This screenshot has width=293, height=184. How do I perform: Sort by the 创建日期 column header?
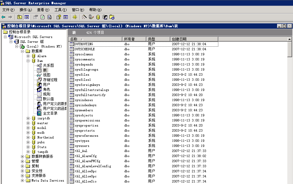coord(194,39)
